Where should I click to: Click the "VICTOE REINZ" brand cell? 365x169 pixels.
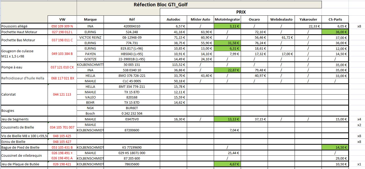tap(90, 37)
